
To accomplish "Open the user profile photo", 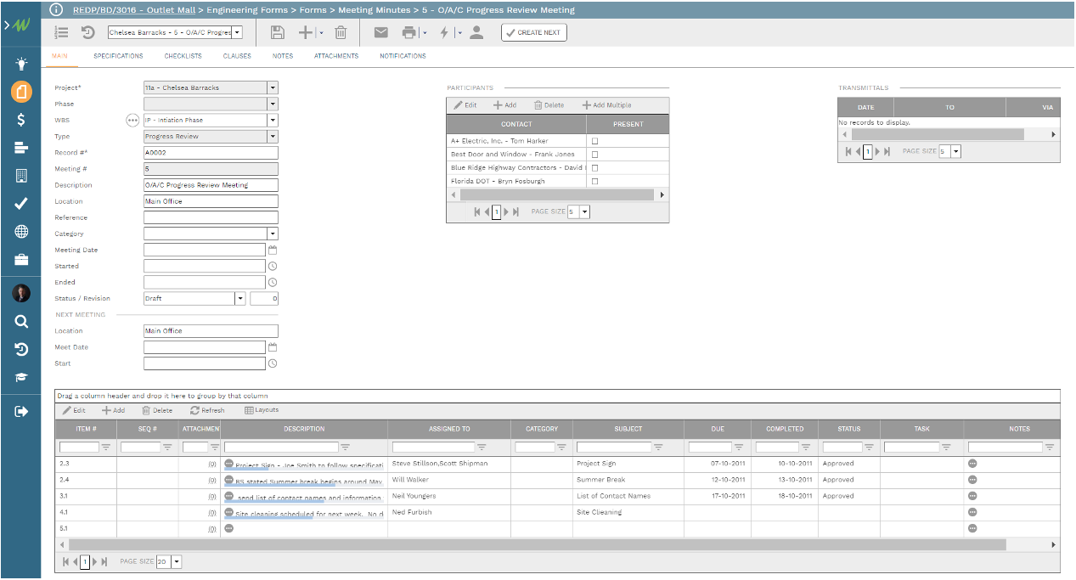I will pos(21,294).
